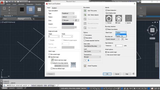Screen dimensions: 160x90
Task: Open the Home ribbon tab
Action: point(8,4)
